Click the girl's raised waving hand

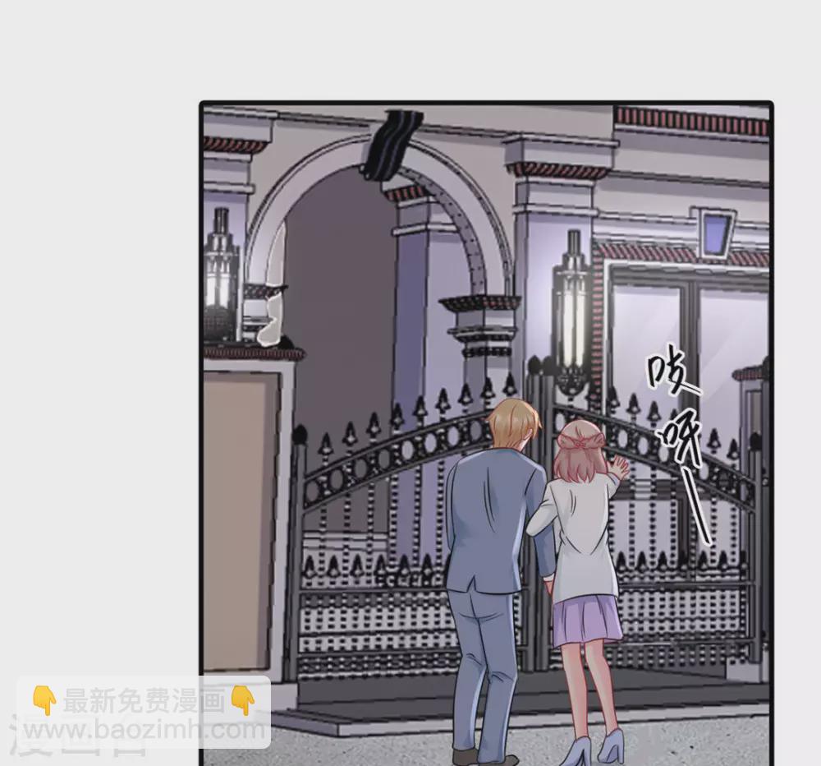[621, 466]
